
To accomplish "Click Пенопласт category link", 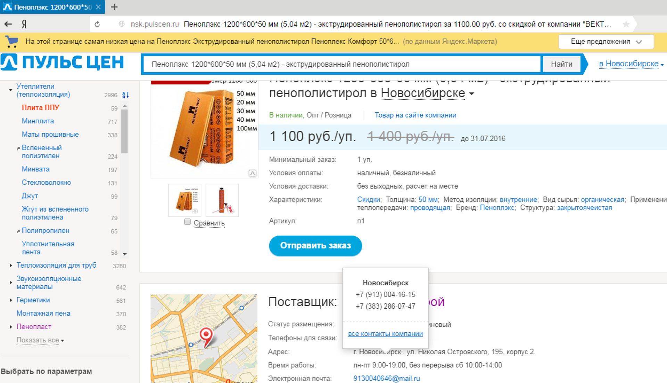I will [x=34, y=327].
